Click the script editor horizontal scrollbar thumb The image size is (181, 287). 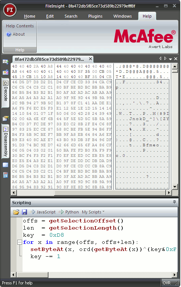tap(32, 275)
